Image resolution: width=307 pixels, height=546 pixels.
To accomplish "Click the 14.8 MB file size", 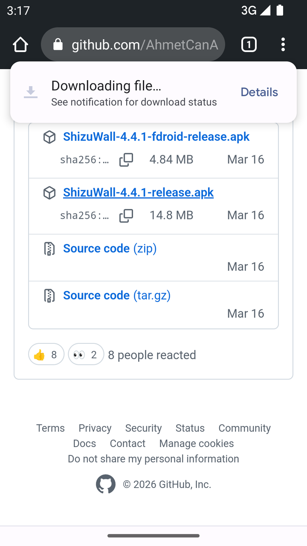I will pyautogui.click(x=171, y=215).
